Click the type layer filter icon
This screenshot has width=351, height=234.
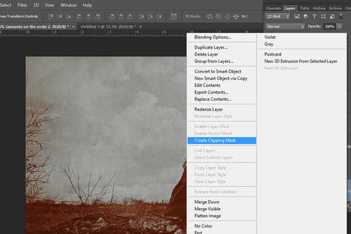[x=315, y=16]
